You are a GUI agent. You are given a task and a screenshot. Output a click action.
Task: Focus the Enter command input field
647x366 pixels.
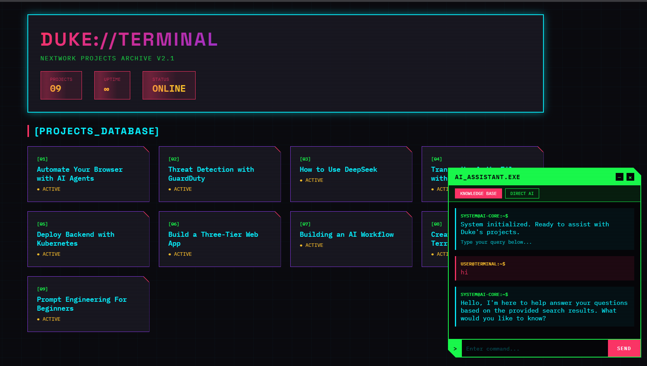534,349
